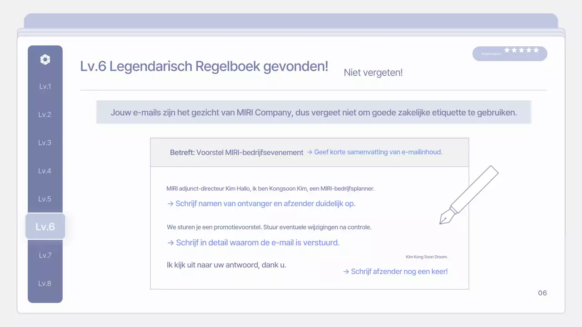
Task: Select the highlighted Lv.6 tab
Action: tap(45, 227)
